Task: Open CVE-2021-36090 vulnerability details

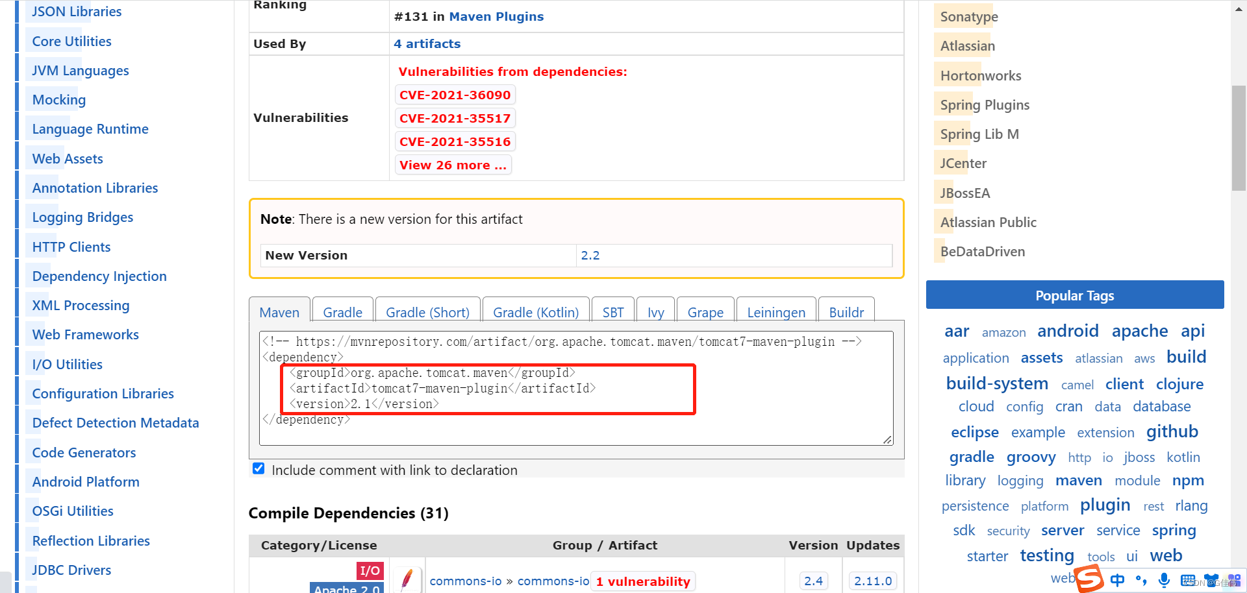Action: tap(455, 95)
